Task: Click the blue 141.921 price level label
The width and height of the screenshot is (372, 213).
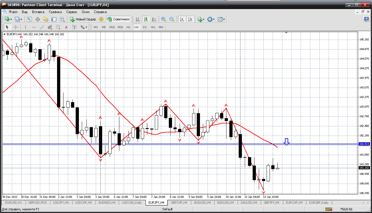Action: [364, 144]
